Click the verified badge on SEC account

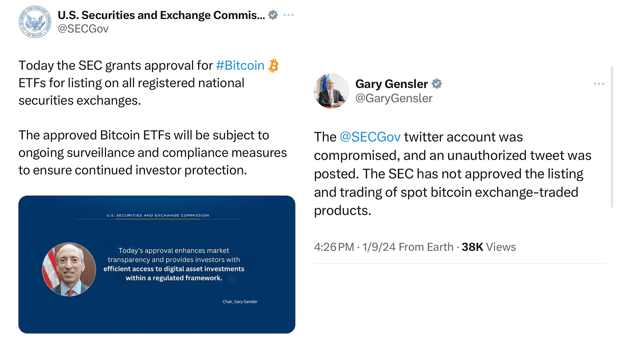(273, 15)
